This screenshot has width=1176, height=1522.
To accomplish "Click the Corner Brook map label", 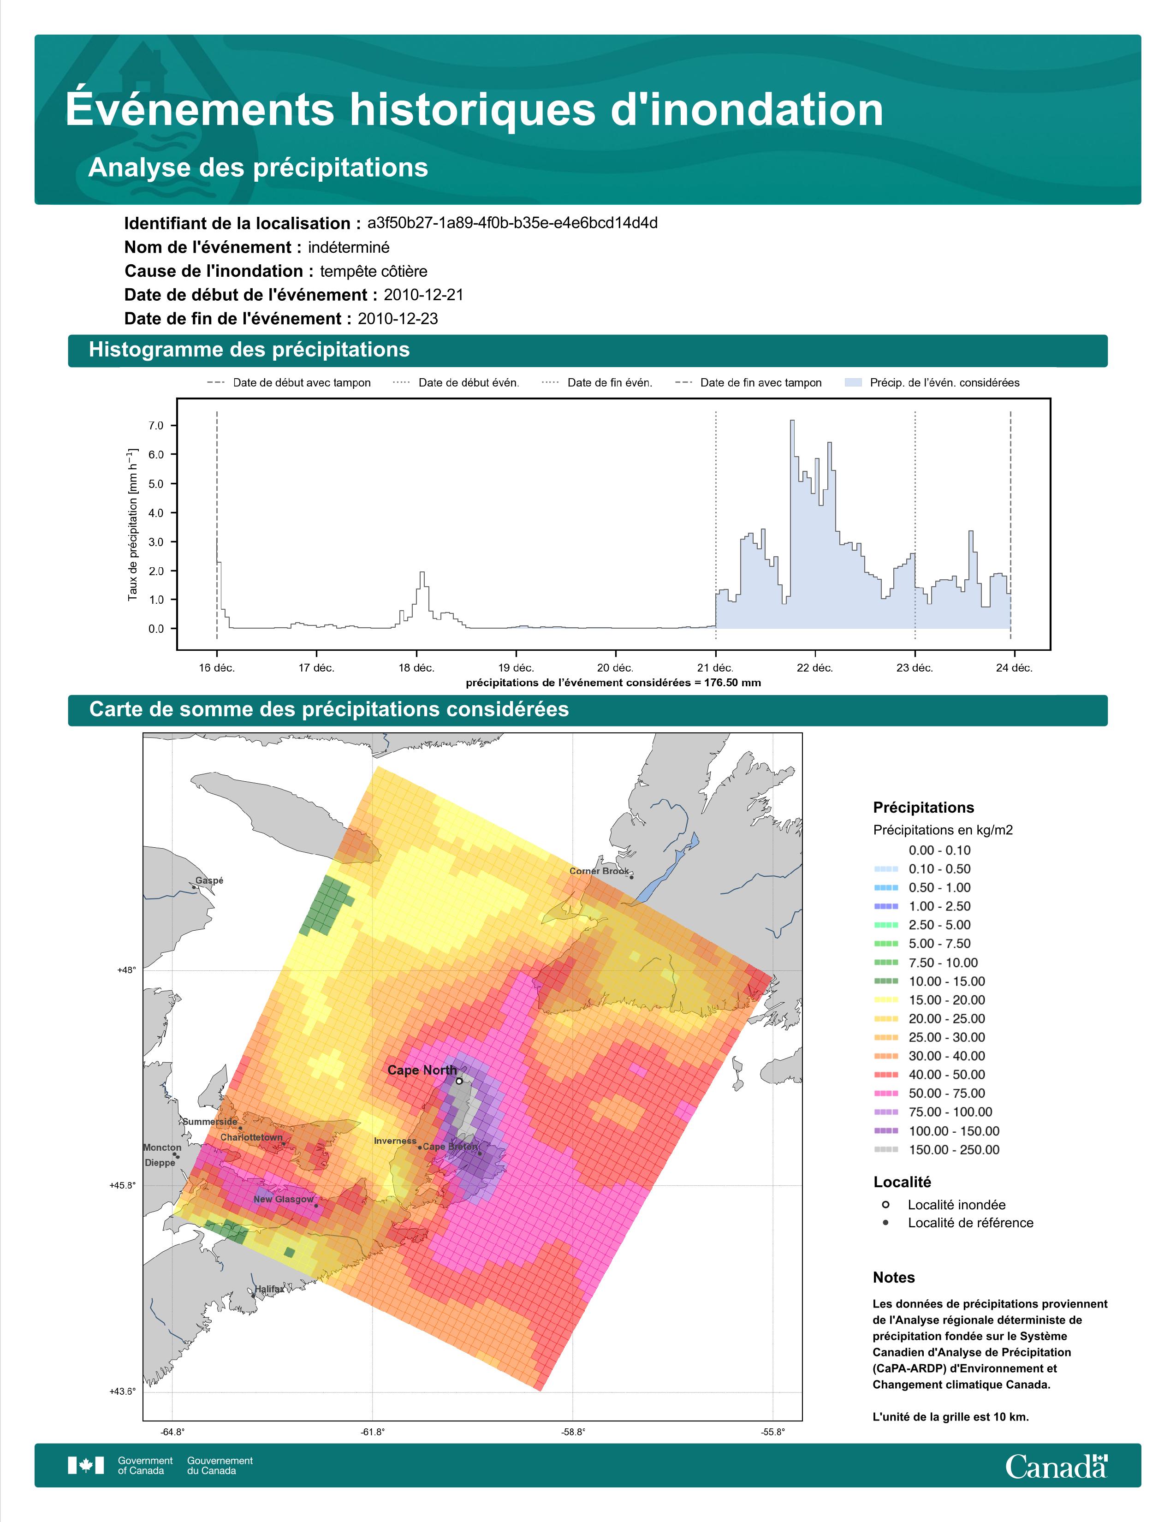I will pyautogui.click(x=599, y=870).
